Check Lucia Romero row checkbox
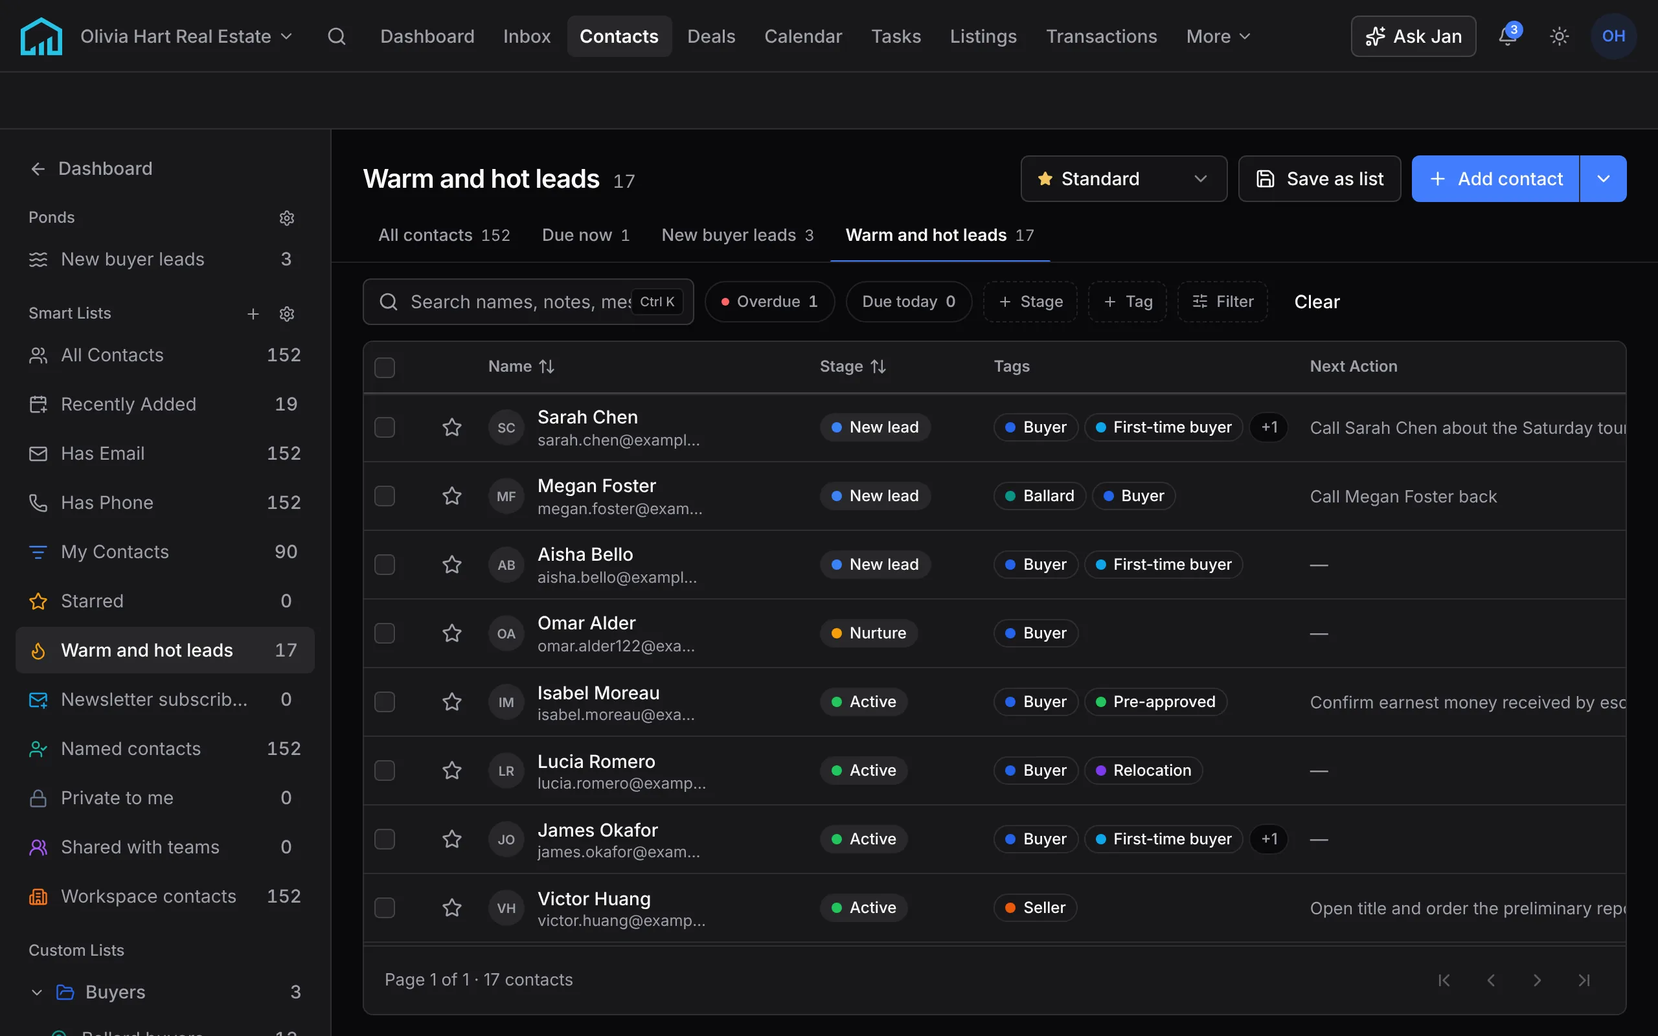The image size is (1658, 1036). pyautogui.click(x=384, y=771)
